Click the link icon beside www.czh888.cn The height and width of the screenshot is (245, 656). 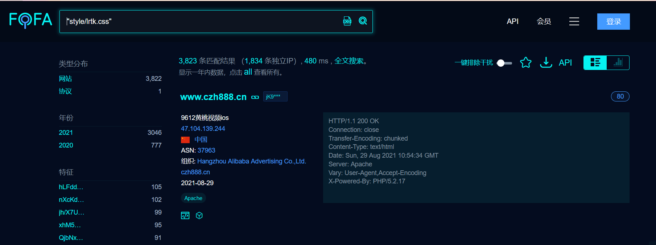[255, 97]
